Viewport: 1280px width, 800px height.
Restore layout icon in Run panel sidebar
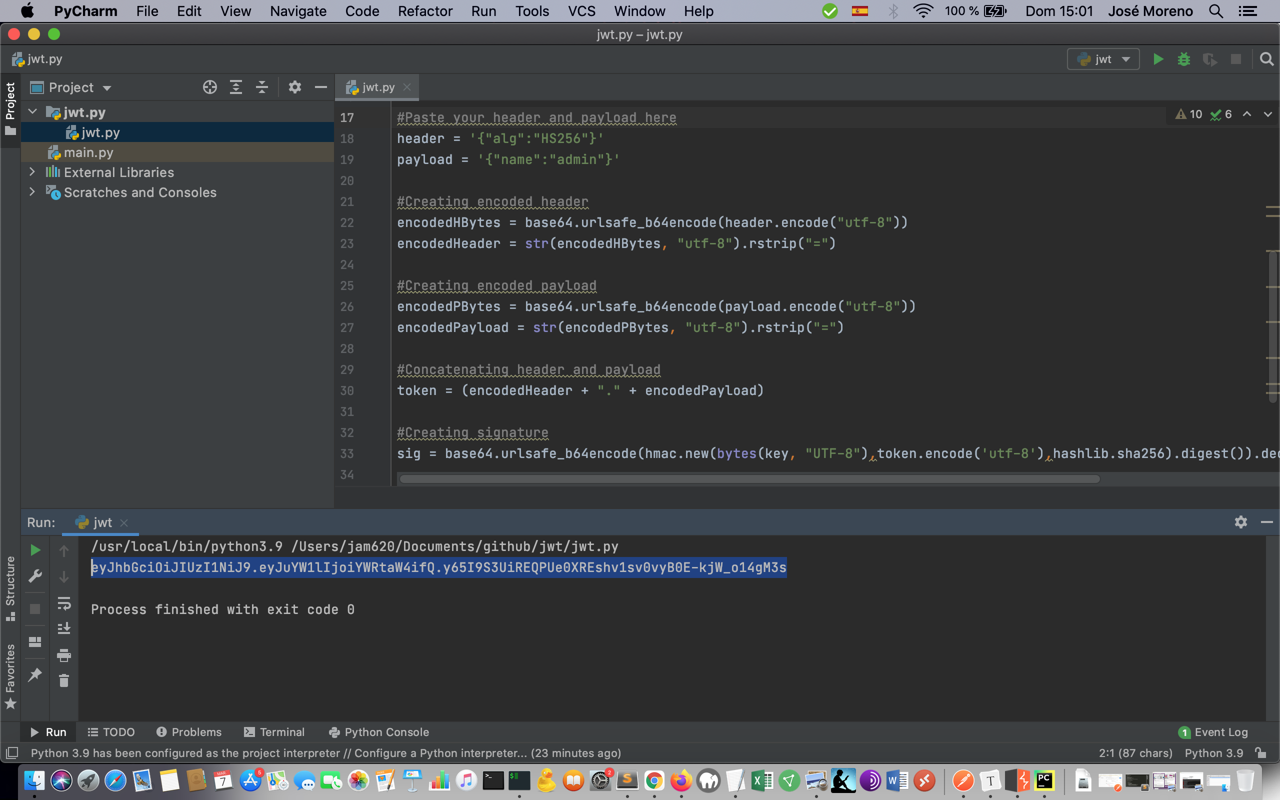click(35, 642)
